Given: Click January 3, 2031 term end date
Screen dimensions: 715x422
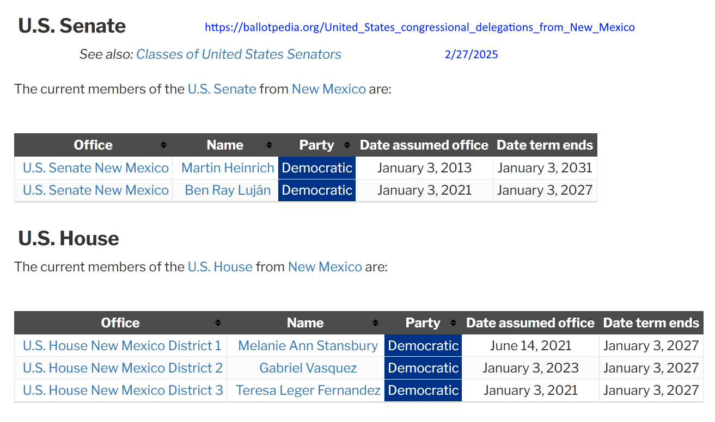Looking at the screenshot, I should 545,168.
